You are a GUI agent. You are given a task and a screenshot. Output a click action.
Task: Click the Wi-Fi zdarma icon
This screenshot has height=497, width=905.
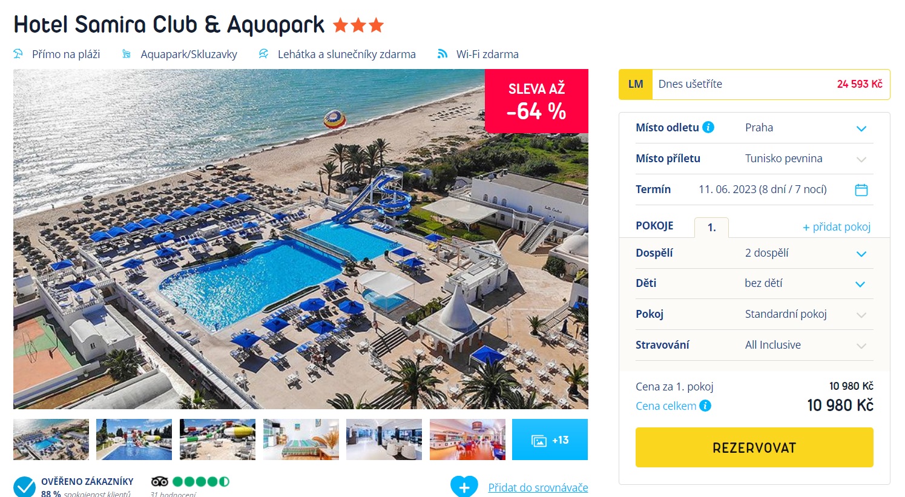point(443,54)
